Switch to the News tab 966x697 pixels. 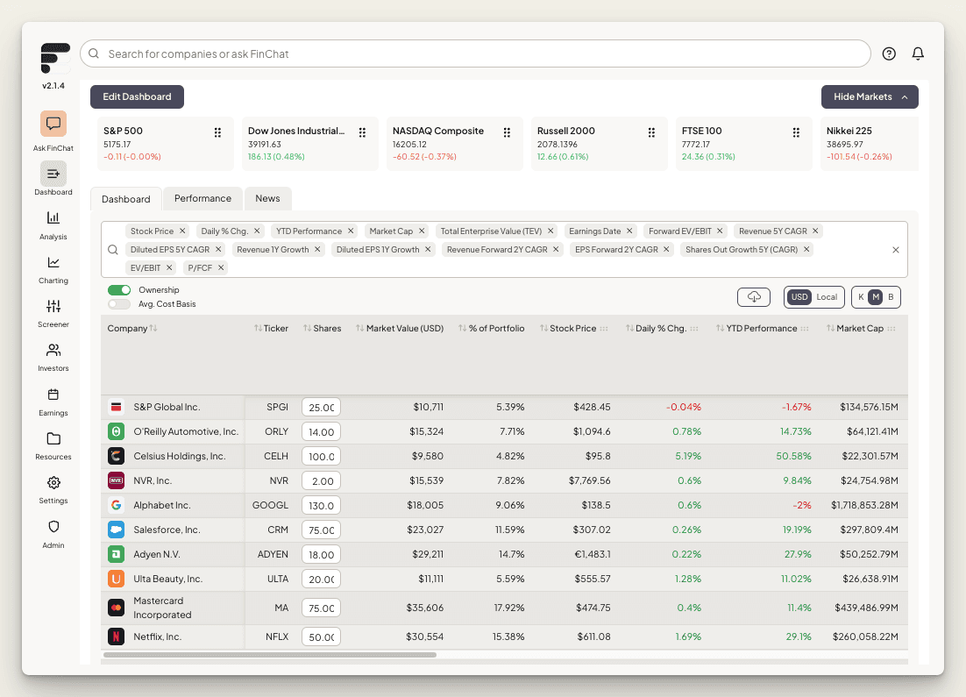click(x=267, y=198)
